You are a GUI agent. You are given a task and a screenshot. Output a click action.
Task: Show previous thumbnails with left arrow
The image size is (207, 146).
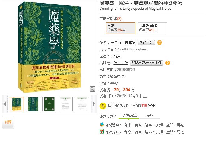5,104
